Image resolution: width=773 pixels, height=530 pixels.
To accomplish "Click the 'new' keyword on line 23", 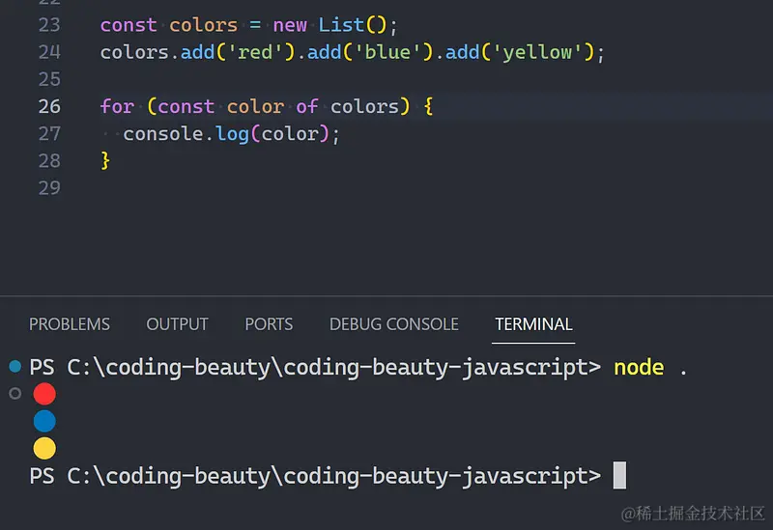I will pyautogui.click(x=290, y=25).
